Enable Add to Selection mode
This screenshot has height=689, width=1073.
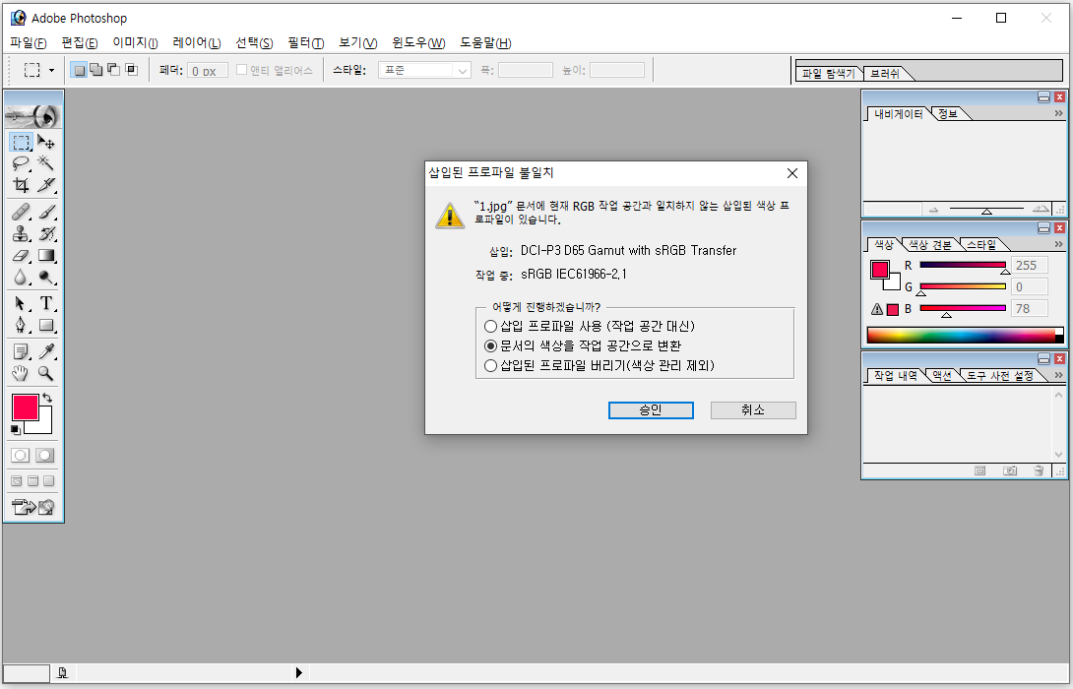(96, 70)
